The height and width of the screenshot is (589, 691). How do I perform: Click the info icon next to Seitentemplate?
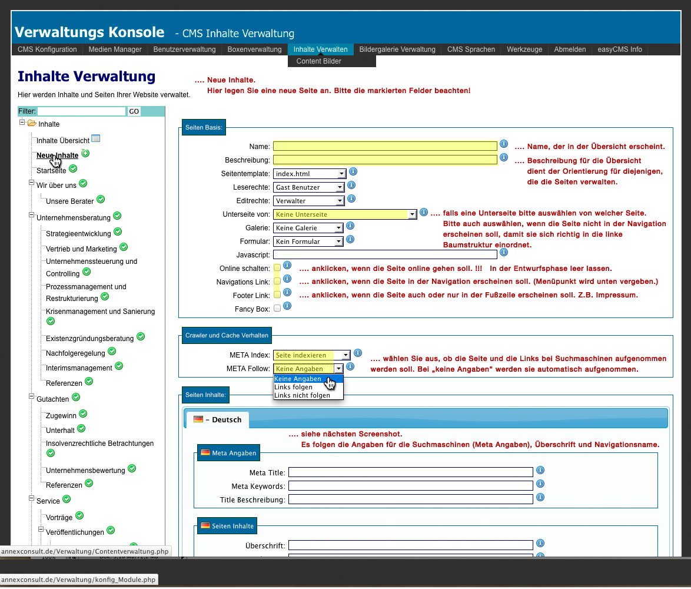coord(353,172)
